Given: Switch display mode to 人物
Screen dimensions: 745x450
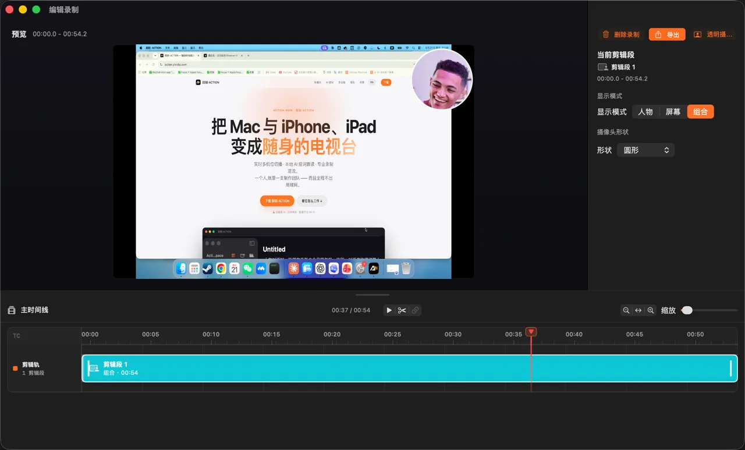Looking at the screenshot, I should point(645,112).
